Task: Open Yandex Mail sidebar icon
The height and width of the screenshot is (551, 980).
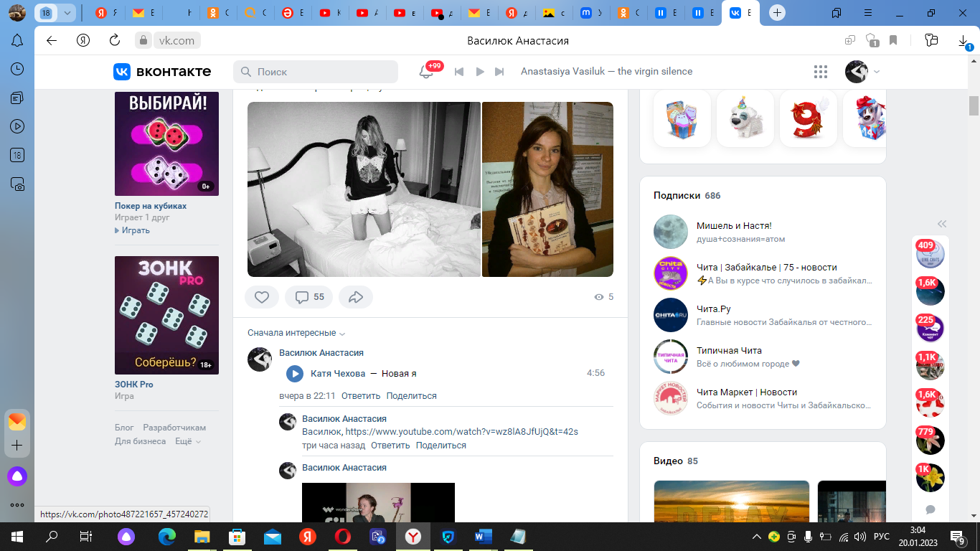Action: click(x=17, y=422)
